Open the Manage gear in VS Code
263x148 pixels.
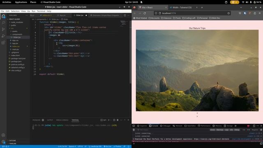point(3,142)
